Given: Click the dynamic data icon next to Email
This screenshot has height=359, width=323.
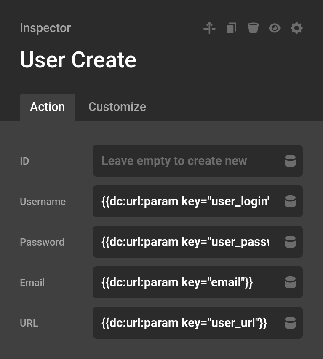Looking at the screenshot, I should [x=291, y=282].
